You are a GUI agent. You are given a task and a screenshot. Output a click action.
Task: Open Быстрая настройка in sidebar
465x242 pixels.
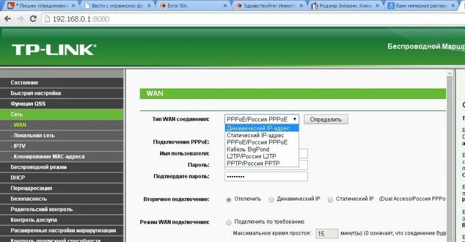(x=62, y=93)
